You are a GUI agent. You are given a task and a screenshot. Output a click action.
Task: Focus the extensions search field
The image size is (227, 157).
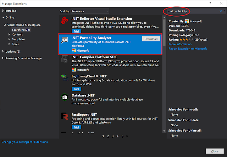click(193, 11)
